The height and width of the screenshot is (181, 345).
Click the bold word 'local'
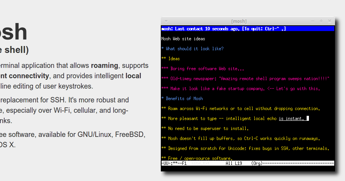tap(133, 76)
